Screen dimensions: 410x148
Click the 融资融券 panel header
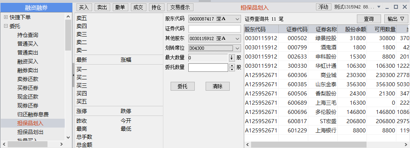click(x=36, y=8)
